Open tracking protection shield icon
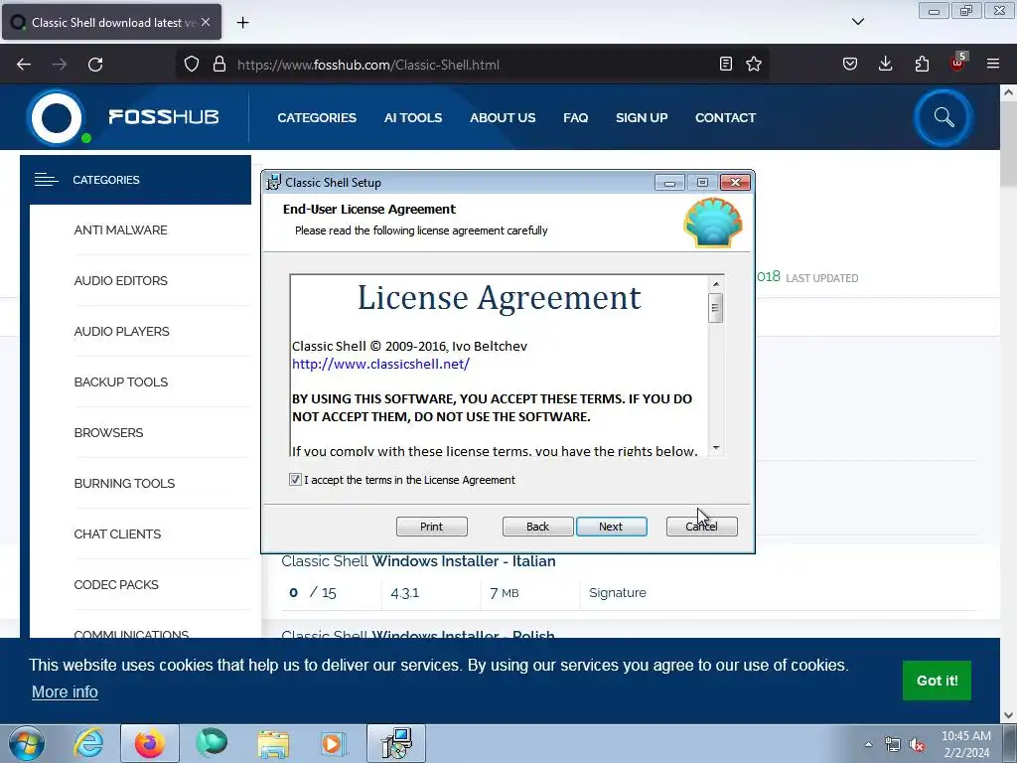 click(x=192, y=65)
